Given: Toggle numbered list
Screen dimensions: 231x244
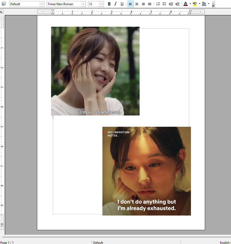Looking at the screenshot, I should pos(158,4).
